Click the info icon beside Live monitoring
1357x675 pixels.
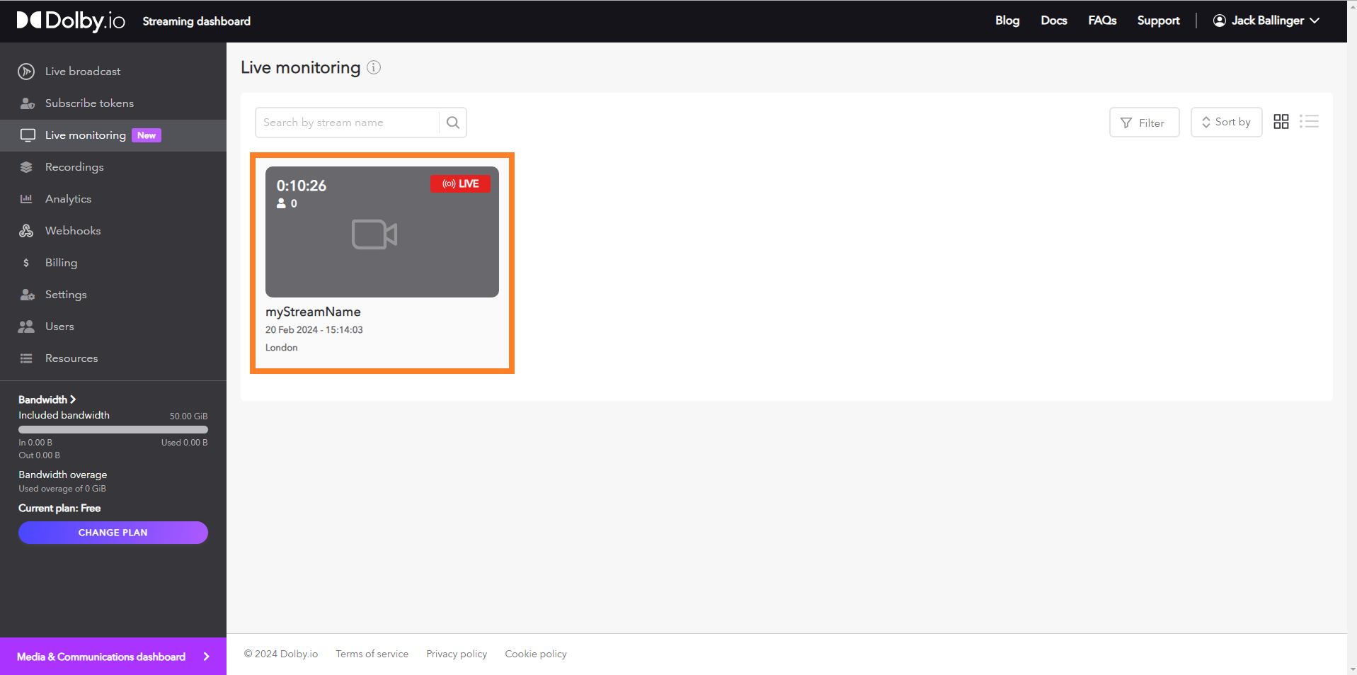[x=374, y=67]
